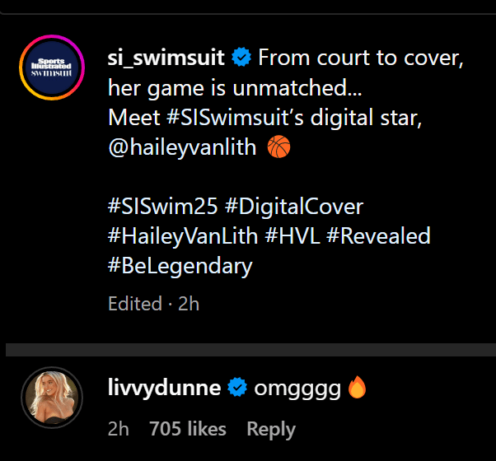
Task: Open the #BeLegendary hashtag
Action: [180, 266]
